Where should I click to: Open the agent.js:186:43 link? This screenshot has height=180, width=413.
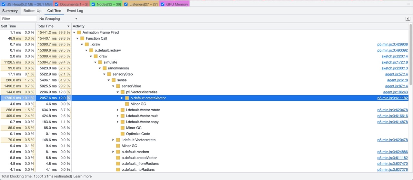pyautogui.click(x=396, y=92)
